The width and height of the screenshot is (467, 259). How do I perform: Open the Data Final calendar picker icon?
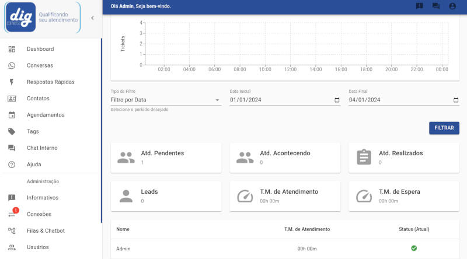[x=456, y=100]
